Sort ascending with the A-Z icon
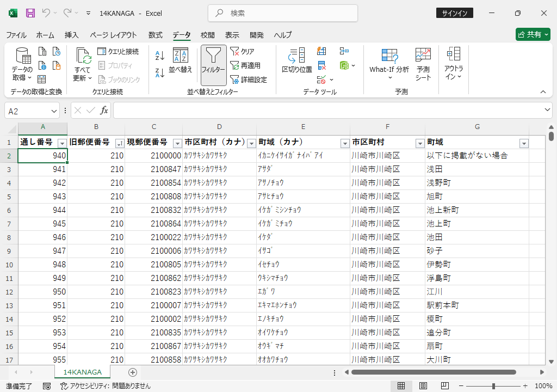The width and height of the screenshot is (557, 392). pyautogui.click(x=160, y=56)
